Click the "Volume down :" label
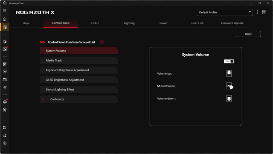This screenshot has height=154, width=273. (x=166, y=99)
